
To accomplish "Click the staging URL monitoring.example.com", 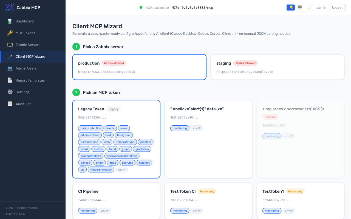I will coord(245,72).
